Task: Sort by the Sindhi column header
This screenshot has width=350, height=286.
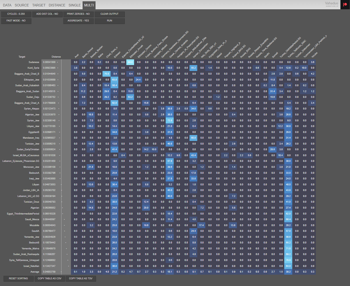Action: point(267,55)
